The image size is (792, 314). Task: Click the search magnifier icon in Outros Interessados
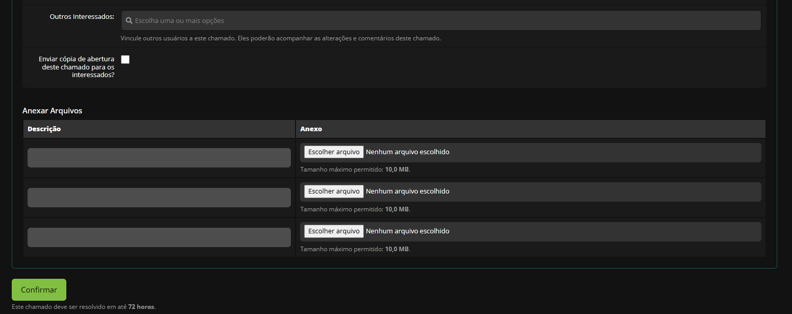(129, 21)
